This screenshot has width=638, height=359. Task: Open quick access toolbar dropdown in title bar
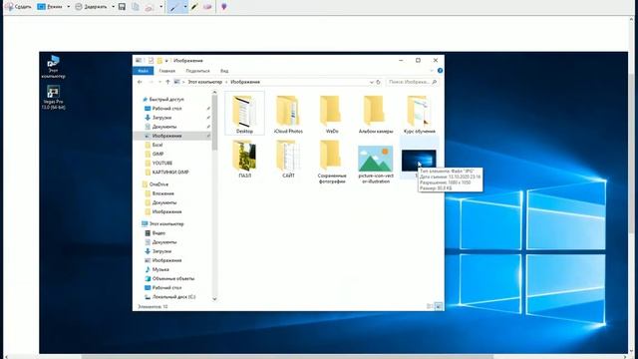tap(166, 61)
